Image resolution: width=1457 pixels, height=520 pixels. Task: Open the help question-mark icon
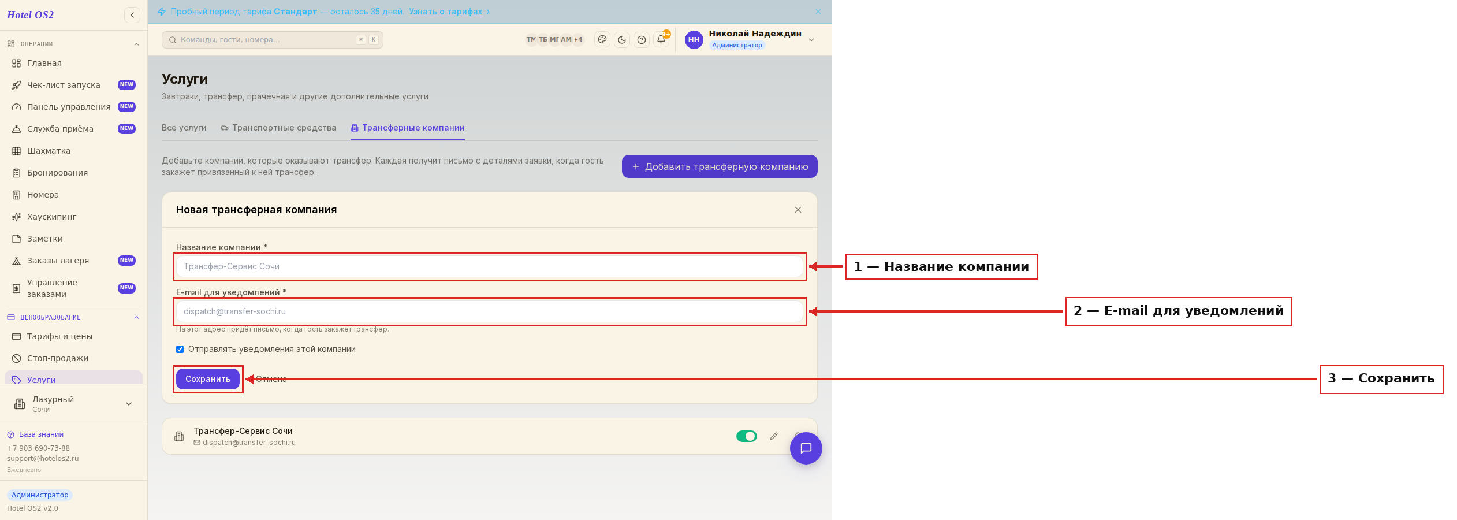tap(642, 39)
